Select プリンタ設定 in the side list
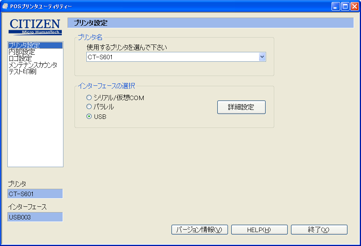The image size is (361, 246). (35, 45)
